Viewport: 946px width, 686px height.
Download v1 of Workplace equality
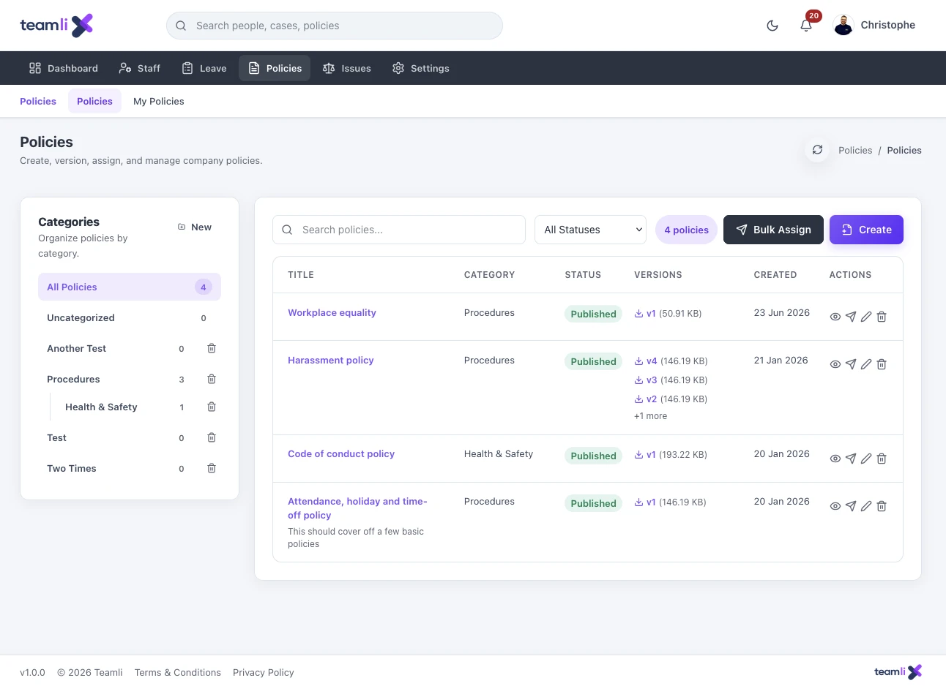(x=645, y=314)
